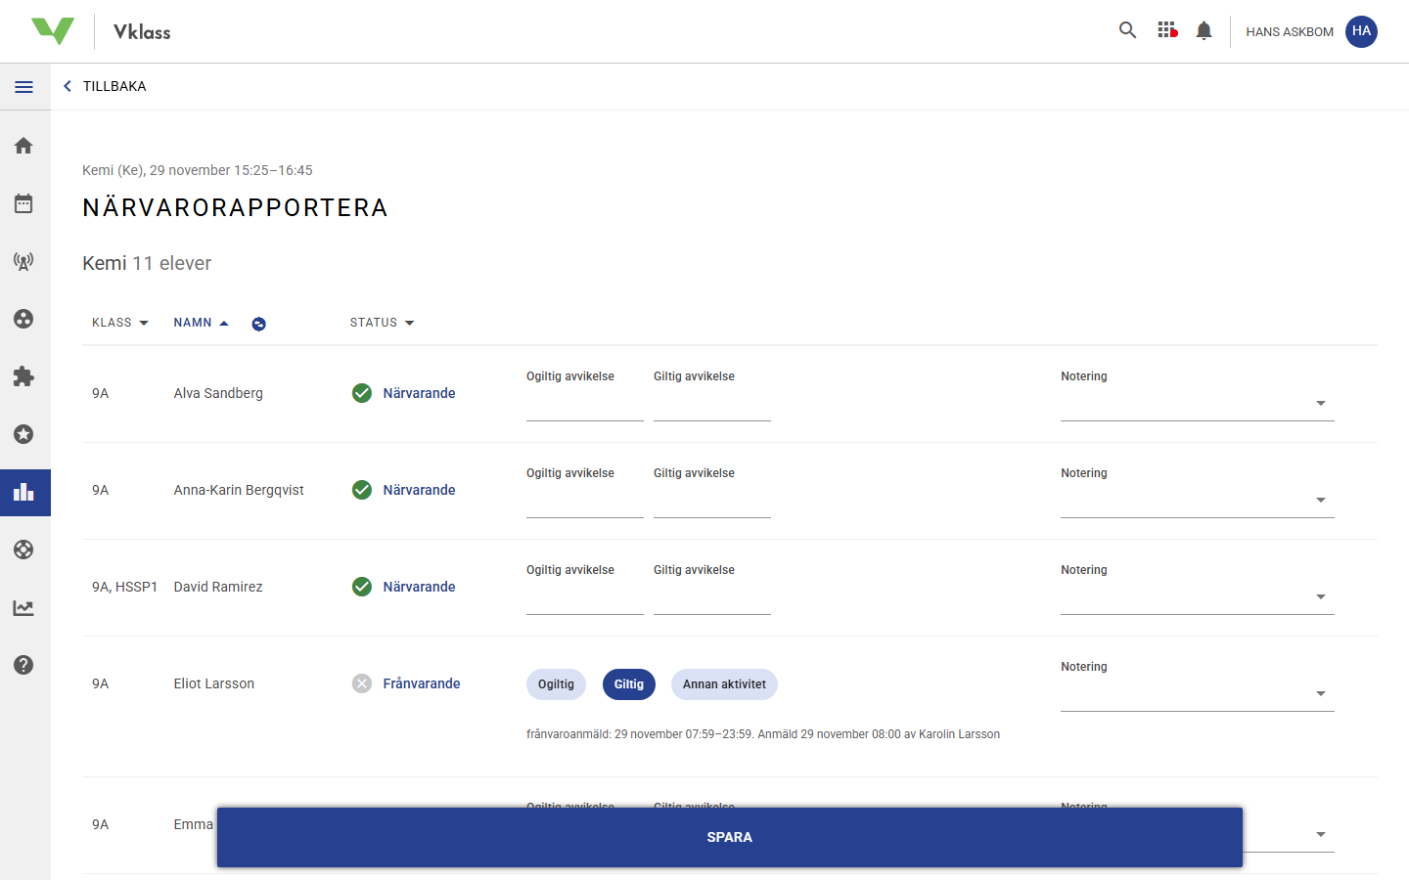
Task: Toggle Alva Sandberg's Närvarande status
Action: pos(403,393)
